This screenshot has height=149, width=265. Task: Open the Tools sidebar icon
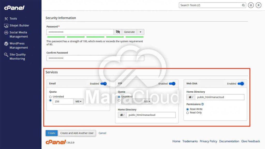(6, 19)
